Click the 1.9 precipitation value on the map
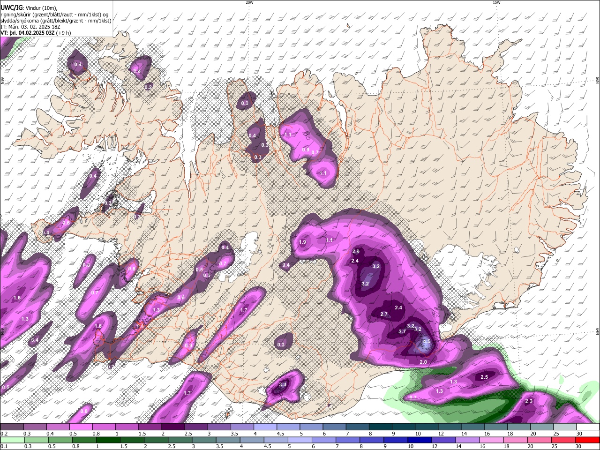Image resolution: width=600 pixels, height=450 pixels. tap(302, 242)
